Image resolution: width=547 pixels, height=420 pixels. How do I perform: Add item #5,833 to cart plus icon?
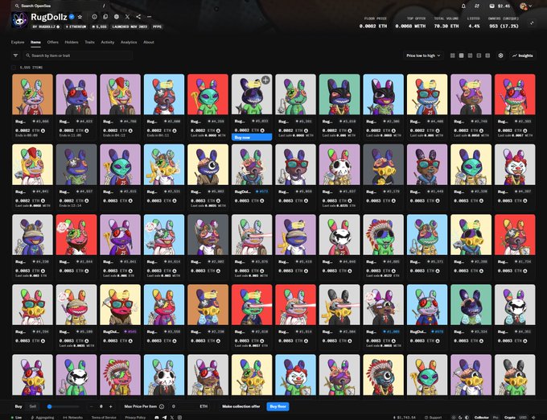265,80
